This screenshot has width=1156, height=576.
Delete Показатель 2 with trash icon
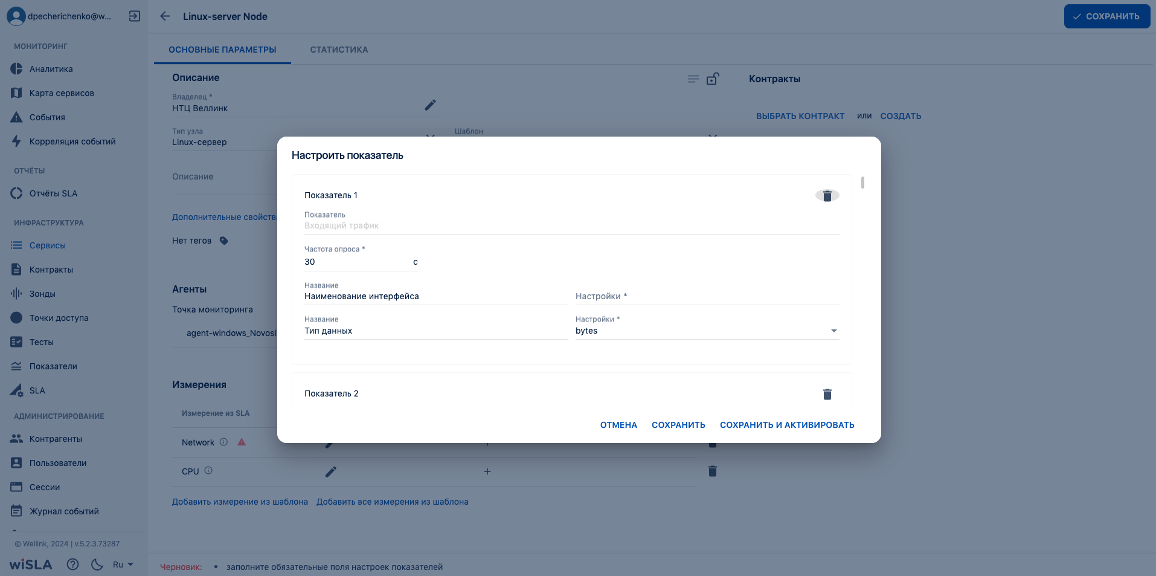827,394
